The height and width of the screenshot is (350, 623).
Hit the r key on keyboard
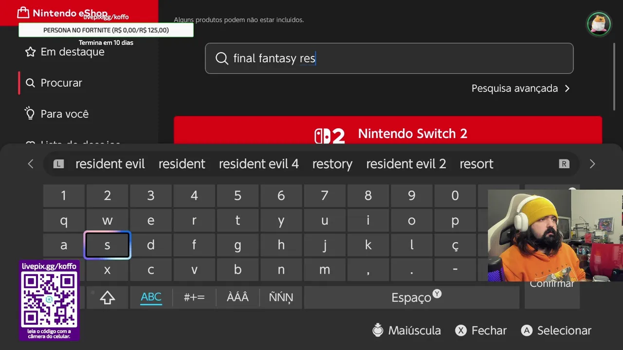[x=194, y=221]
